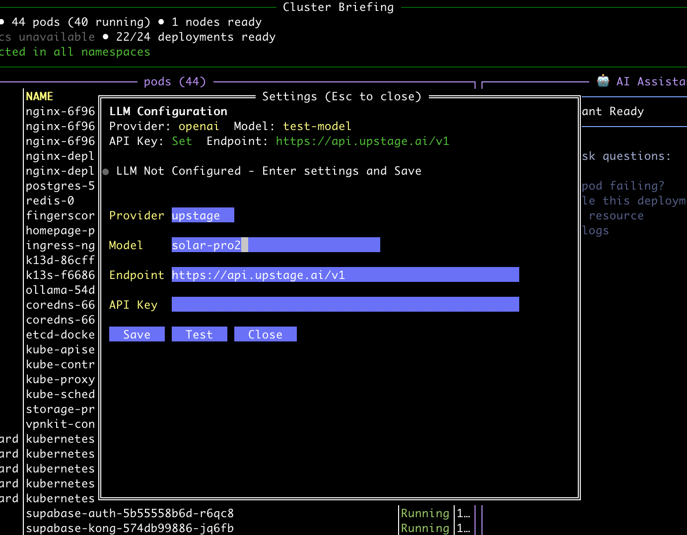Open the Provider field showing upstage
This screenshot has width=687, height=535.
[x=203, y=215]
